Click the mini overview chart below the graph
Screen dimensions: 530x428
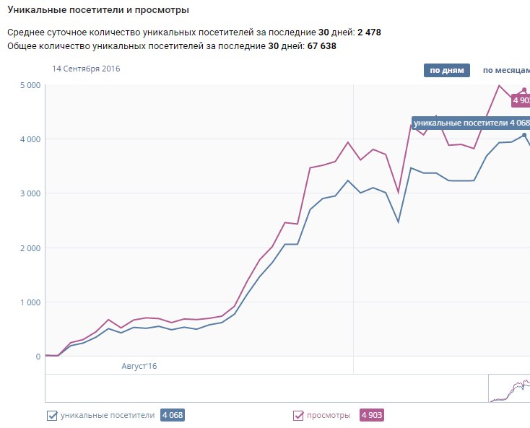(x=509, y=388)
